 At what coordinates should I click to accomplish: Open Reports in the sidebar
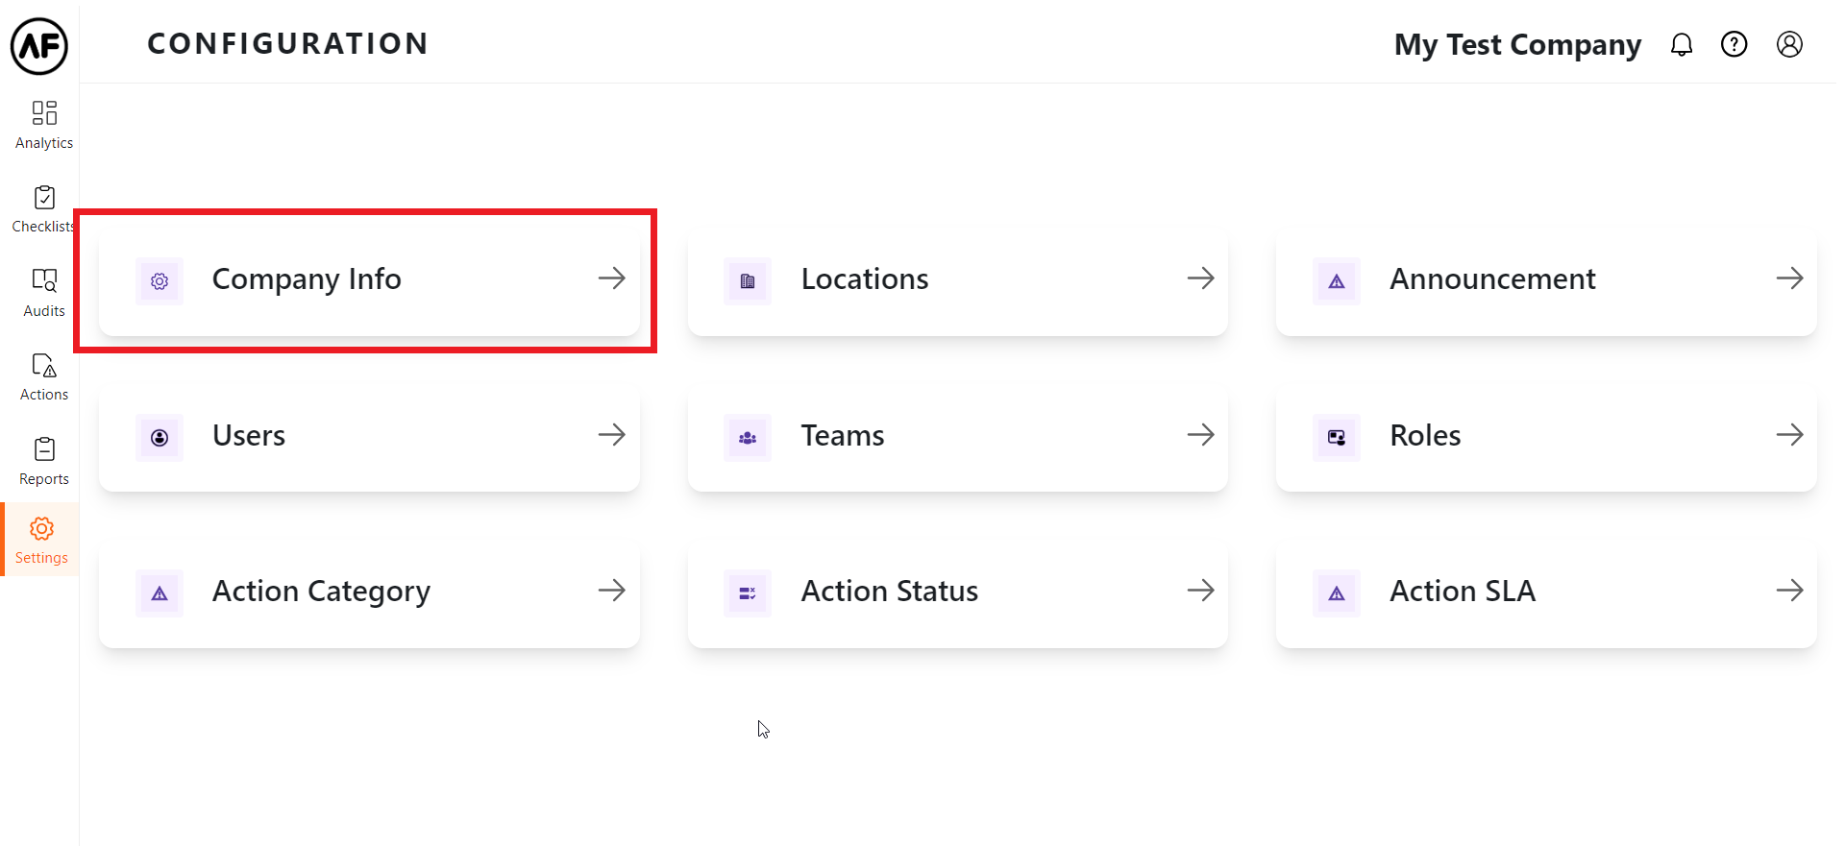click(44, 461)
